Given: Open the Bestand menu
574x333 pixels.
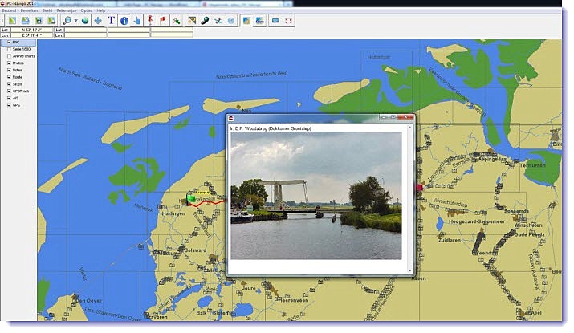Looking at the screenshot, I should tap(9, 10).
